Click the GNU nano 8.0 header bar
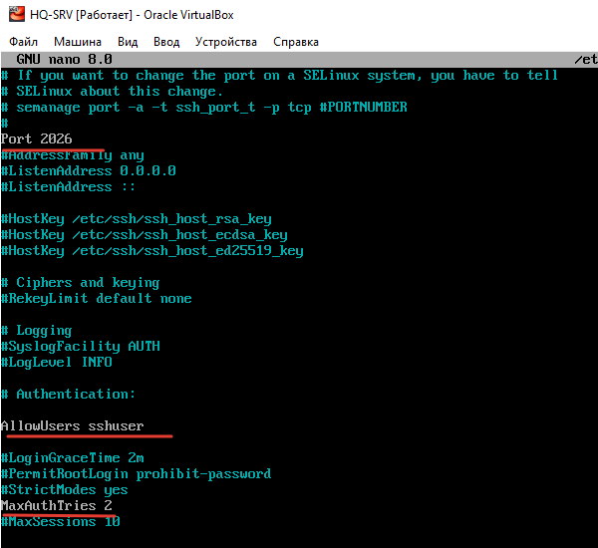Screen dimensions: 598x548 click(x=299, y=60)
